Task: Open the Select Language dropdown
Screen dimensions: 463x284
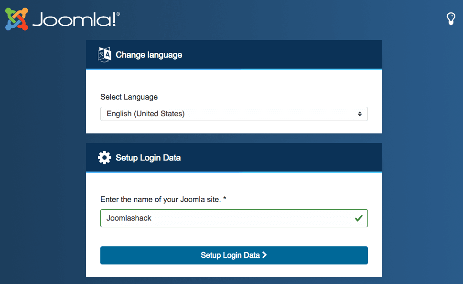Action: click(234, 114)
